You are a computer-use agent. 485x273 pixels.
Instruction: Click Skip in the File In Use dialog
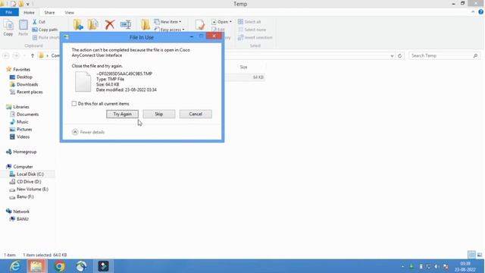pos(158,114)
